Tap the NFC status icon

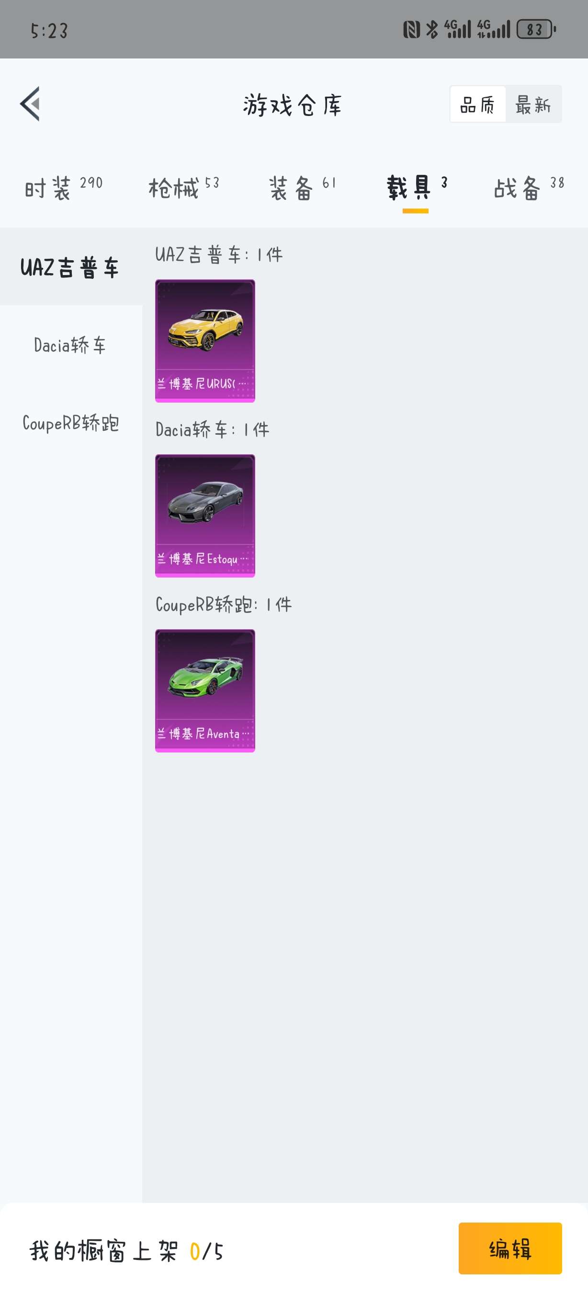pos(411,30)
